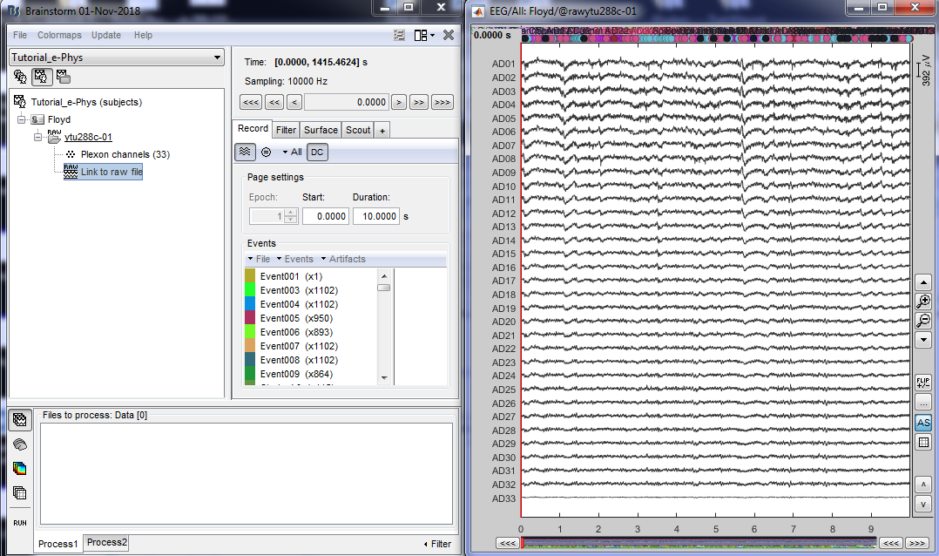This screenshot has width=939, height=556.
Task: Toggle the AS auto-scale amplitude button
Action: (924, 423)
